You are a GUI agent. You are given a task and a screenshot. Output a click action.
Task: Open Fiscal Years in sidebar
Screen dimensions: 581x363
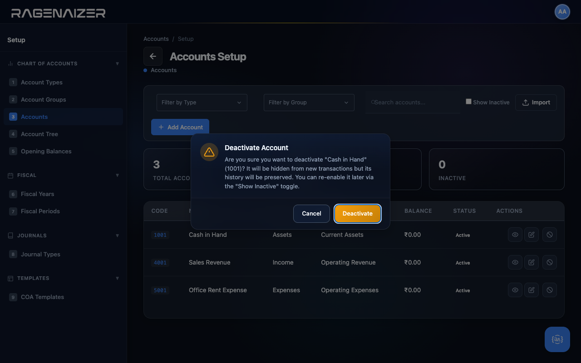(x=64, y=194)
